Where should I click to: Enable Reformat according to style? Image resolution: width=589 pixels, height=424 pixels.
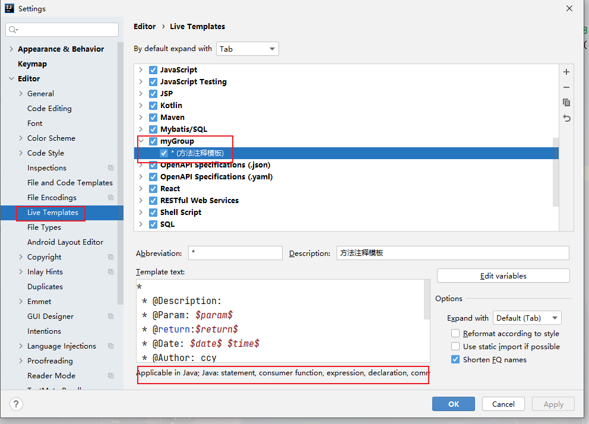455,333
